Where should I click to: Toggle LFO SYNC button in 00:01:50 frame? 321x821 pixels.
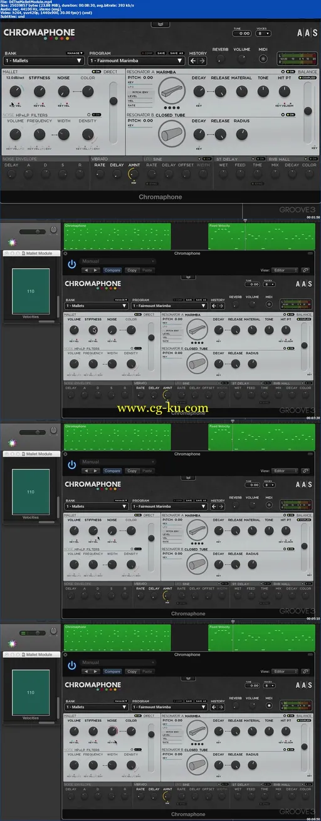[x=151, y=183]
